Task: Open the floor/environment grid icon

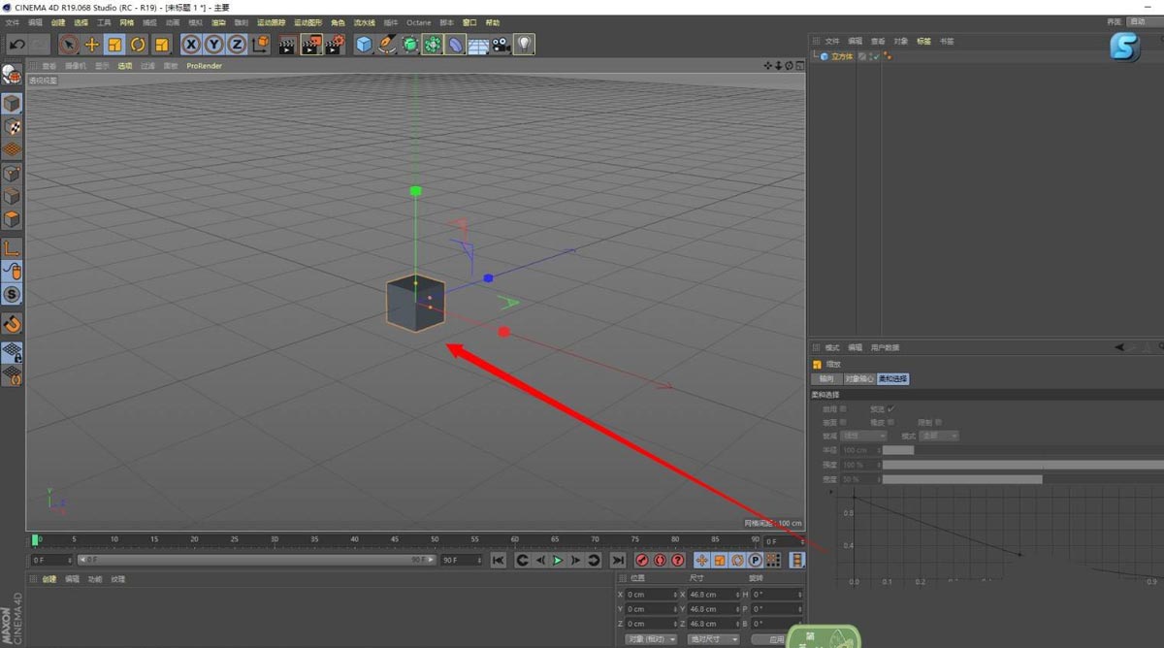Action: point(477,45)
